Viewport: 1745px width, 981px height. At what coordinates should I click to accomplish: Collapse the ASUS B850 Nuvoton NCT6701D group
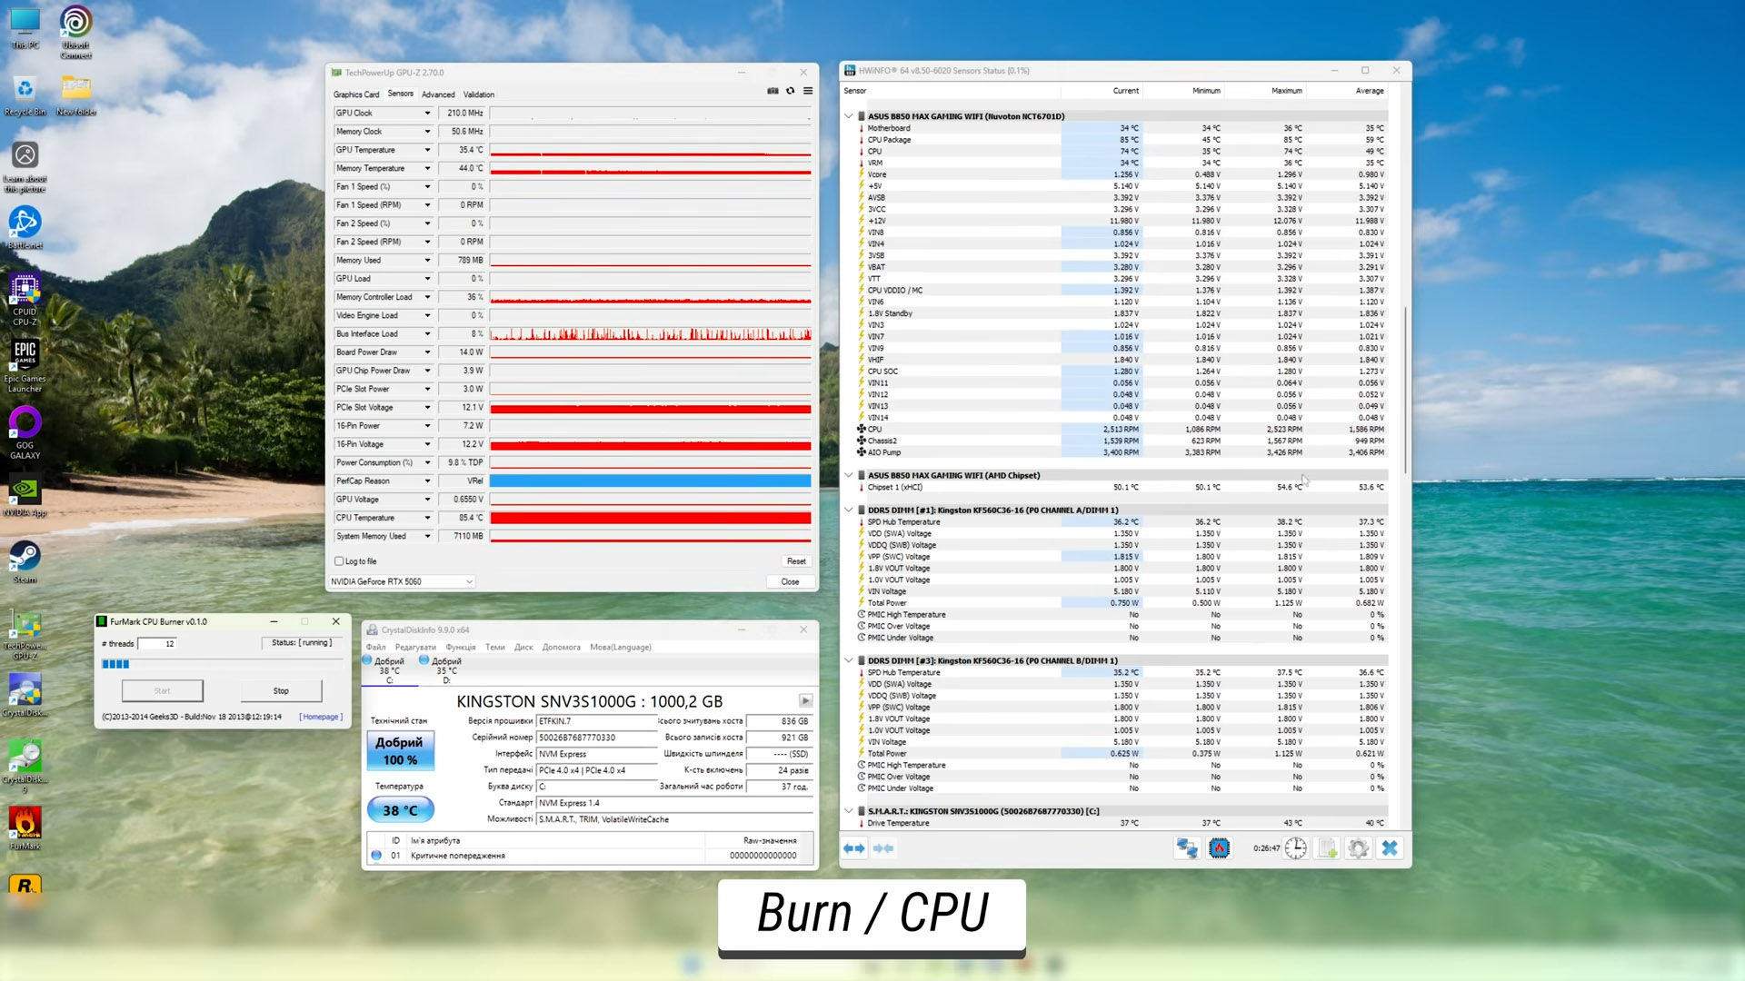(x=849, y=116)
